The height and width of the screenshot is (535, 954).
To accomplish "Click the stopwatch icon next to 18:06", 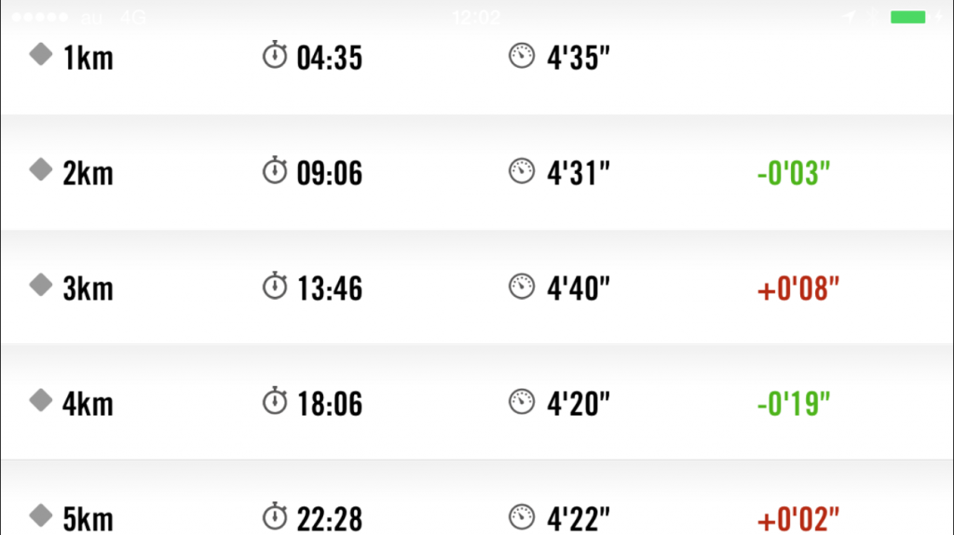I will coord(275,401).
